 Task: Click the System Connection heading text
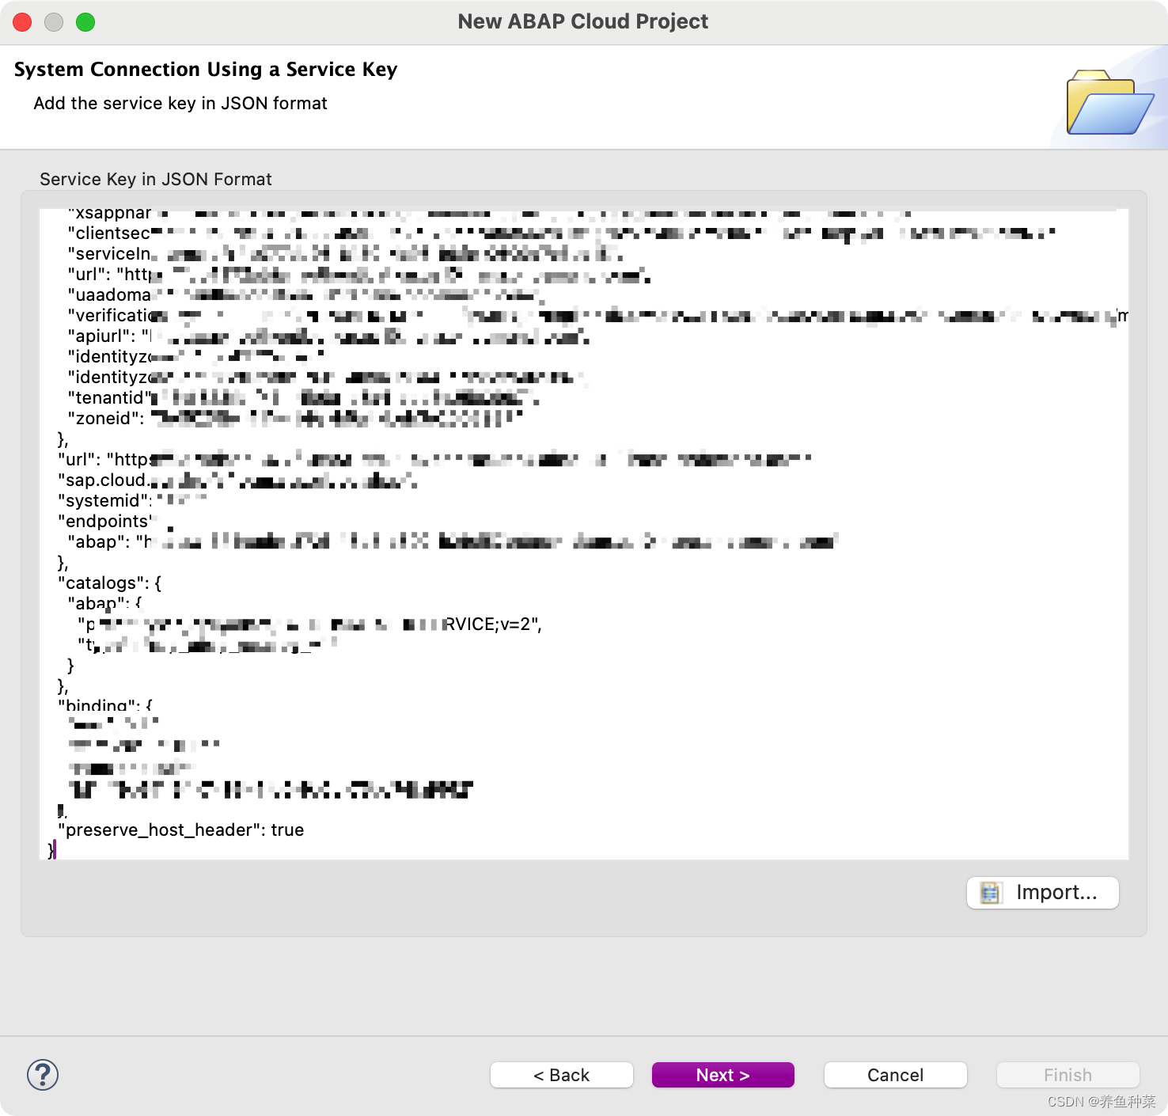point(206,69)
